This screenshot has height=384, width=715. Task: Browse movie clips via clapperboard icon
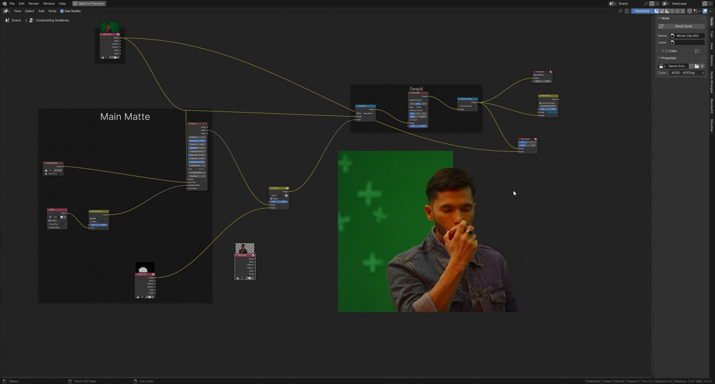[x=662, y=66]
